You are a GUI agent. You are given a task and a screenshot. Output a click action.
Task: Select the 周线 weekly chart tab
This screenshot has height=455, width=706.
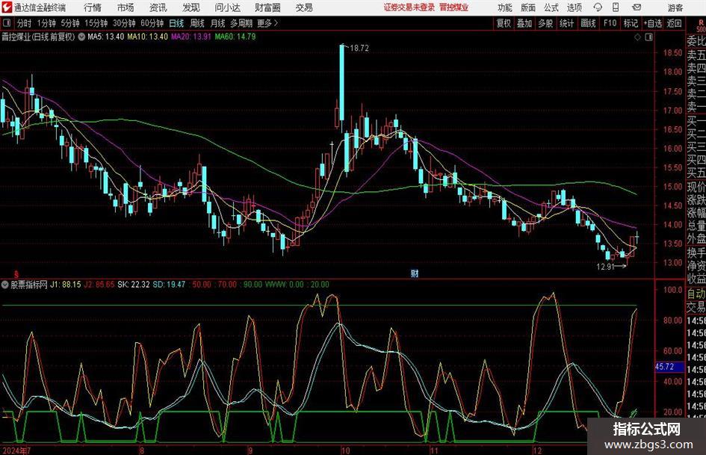point(197,23)
